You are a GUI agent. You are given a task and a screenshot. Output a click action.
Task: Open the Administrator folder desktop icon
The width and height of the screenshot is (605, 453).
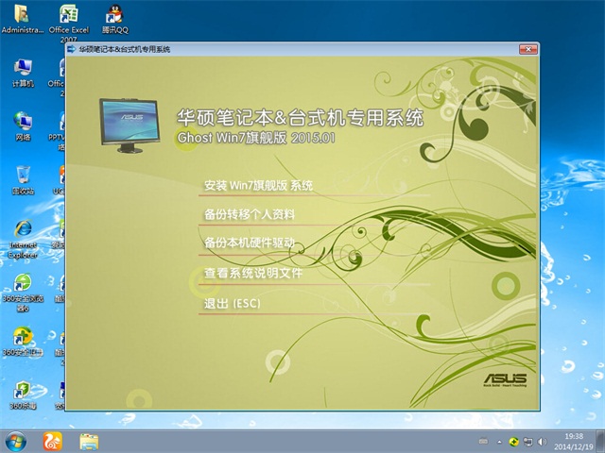[22, 15]
